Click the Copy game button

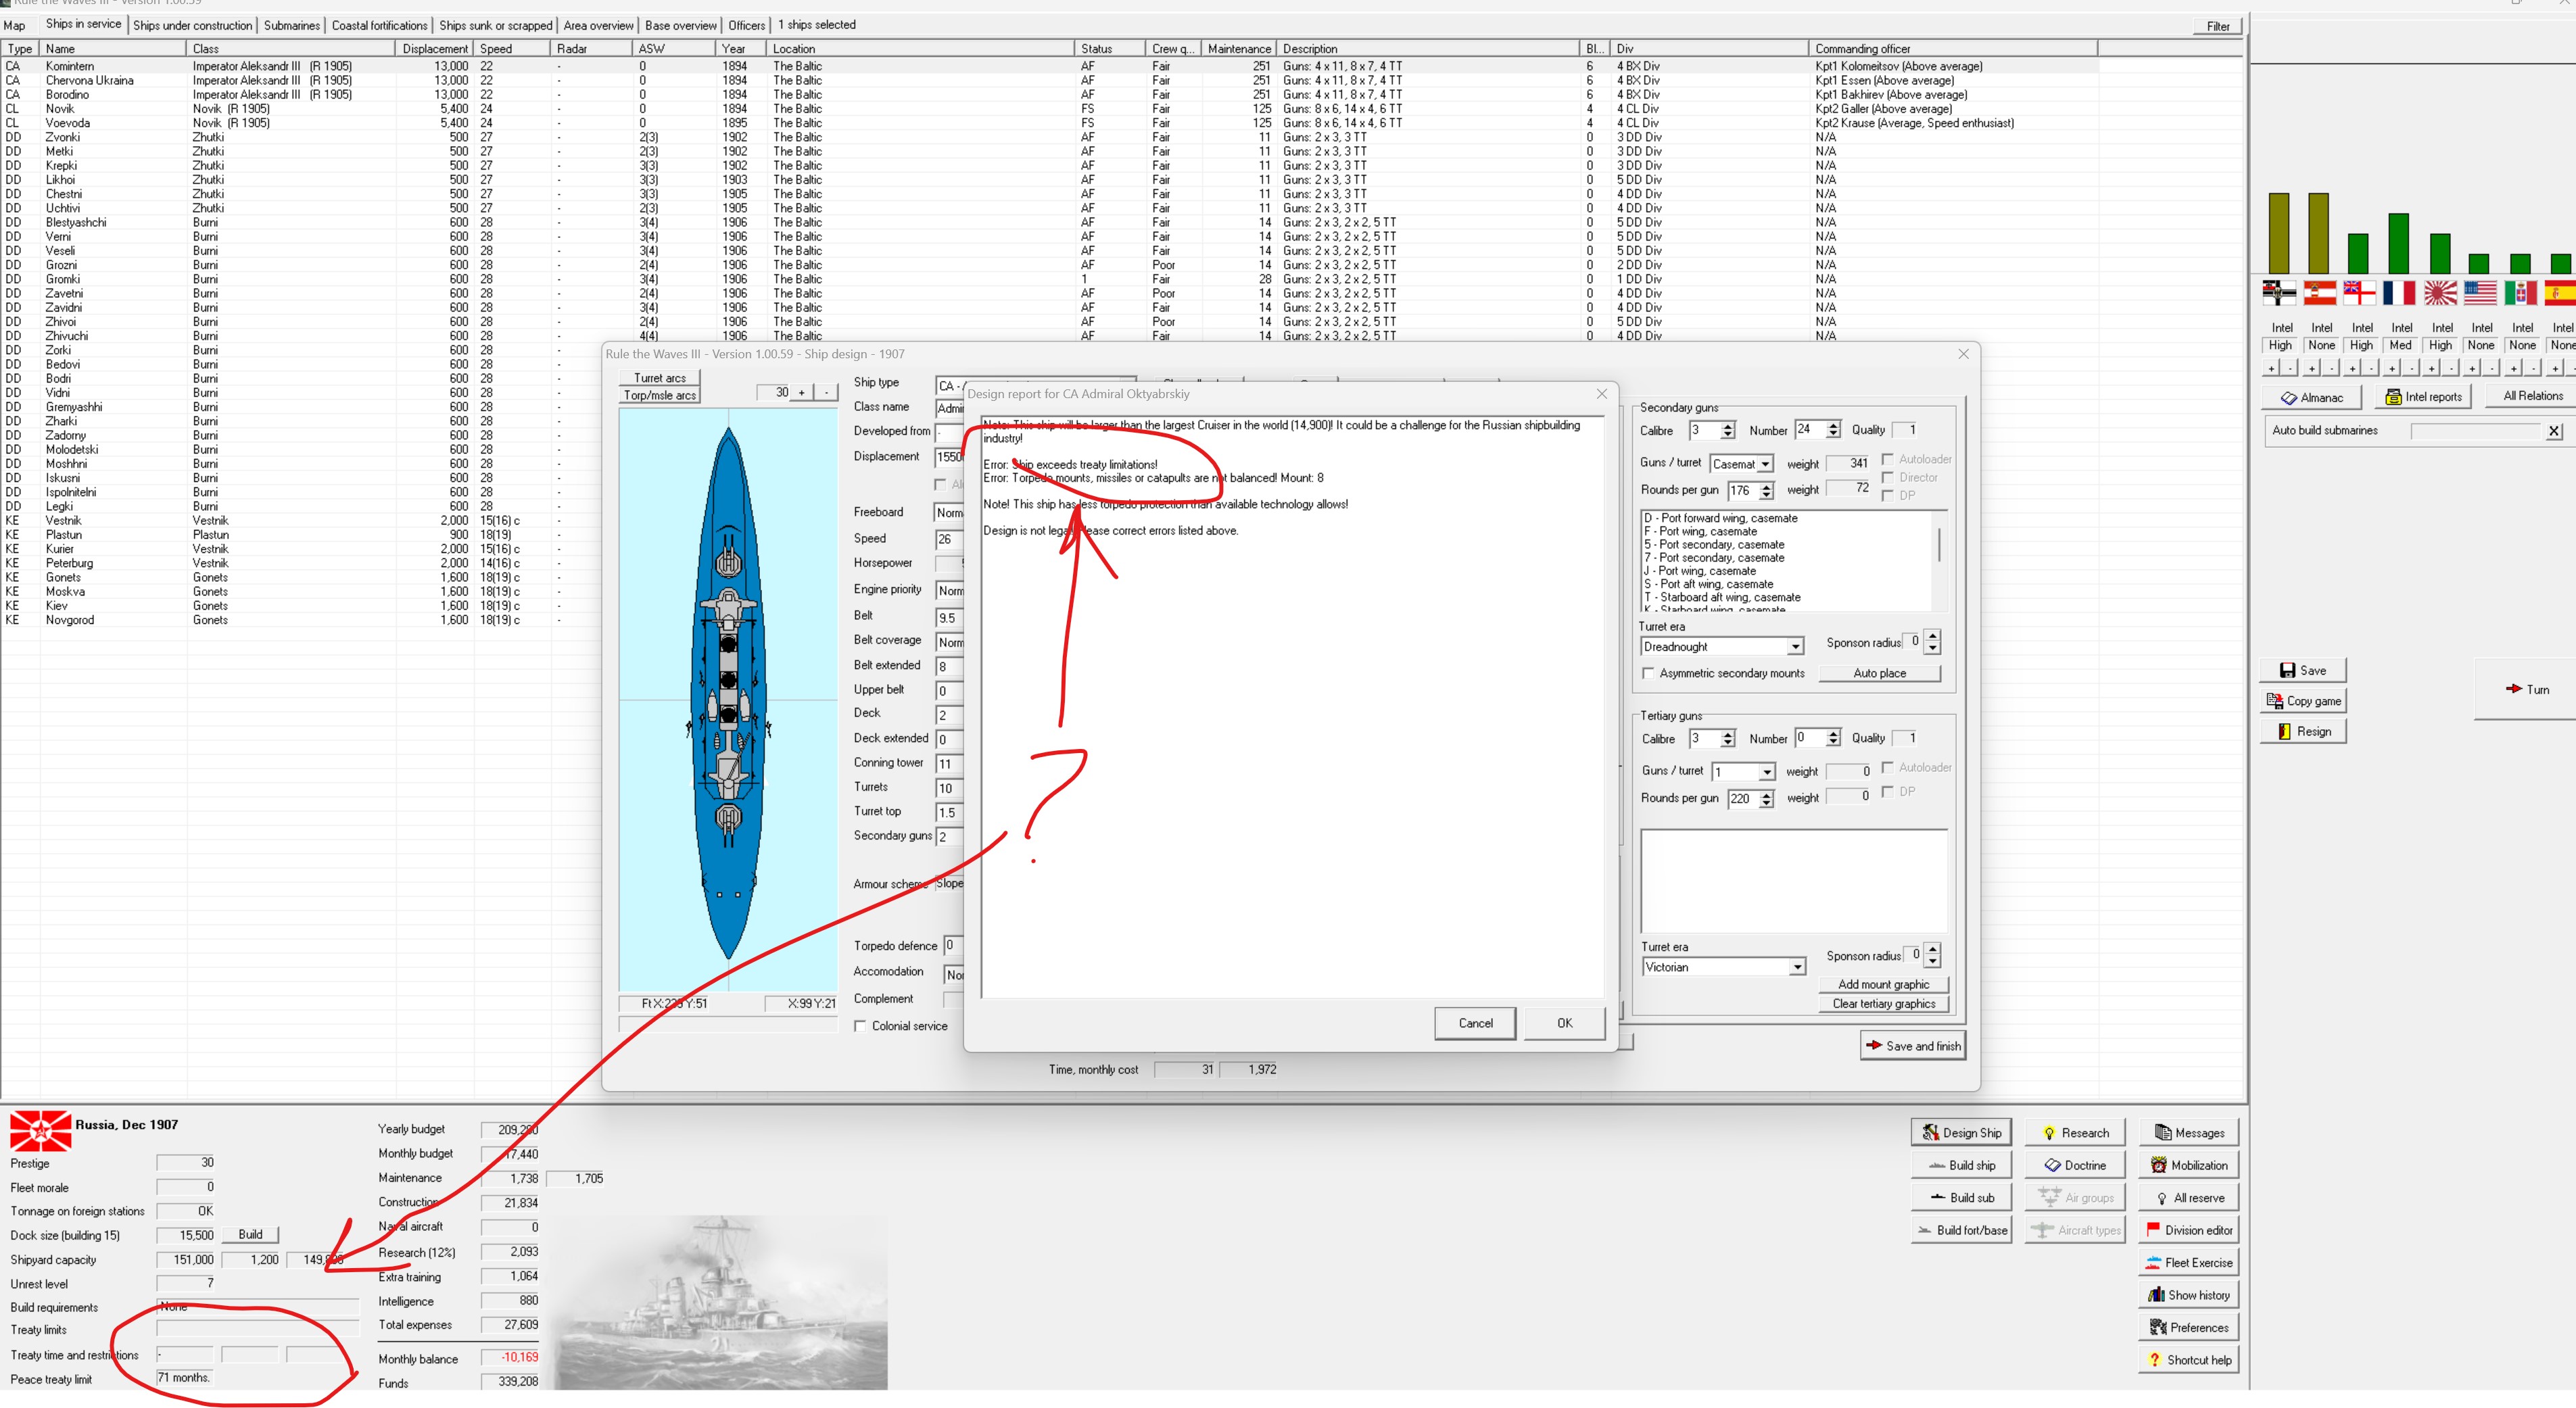point(2303,701)
